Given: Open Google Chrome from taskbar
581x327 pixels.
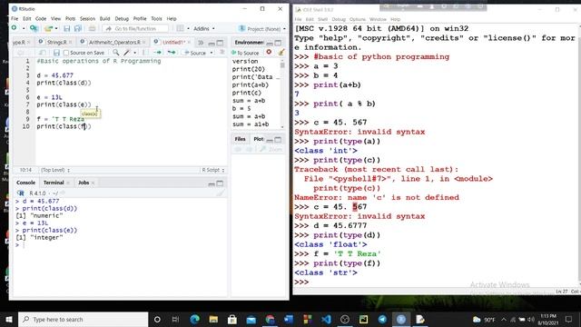Looking at the screenshot, I should tap(270, 319).
